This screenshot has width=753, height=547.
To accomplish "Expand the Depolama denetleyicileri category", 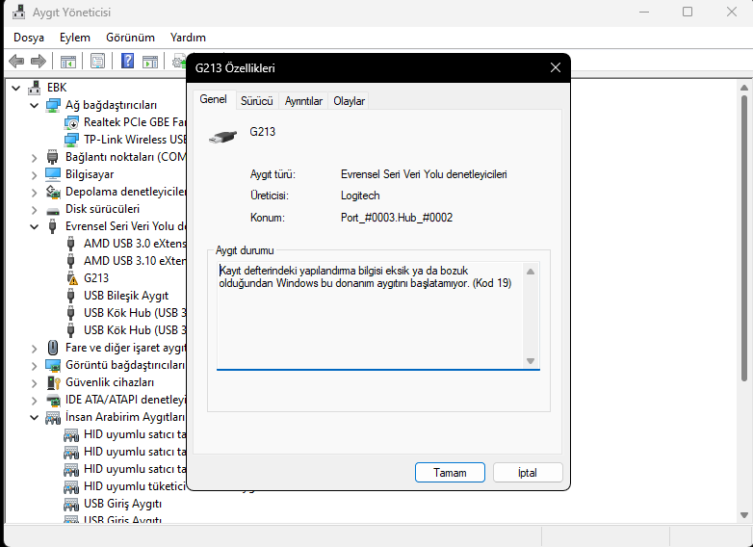I will point(34,192).
